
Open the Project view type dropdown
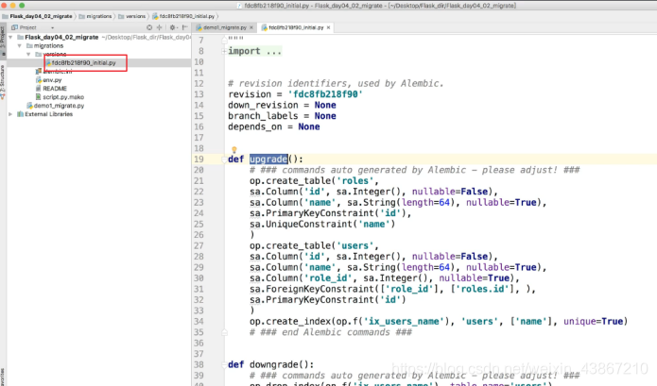point(52,27)
